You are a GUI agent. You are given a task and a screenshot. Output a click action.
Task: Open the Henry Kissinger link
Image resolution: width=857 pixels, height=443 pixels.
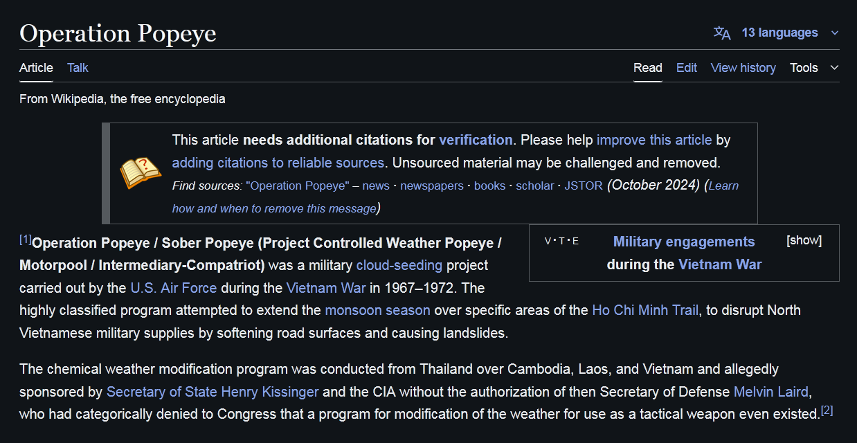pos(213,392)
